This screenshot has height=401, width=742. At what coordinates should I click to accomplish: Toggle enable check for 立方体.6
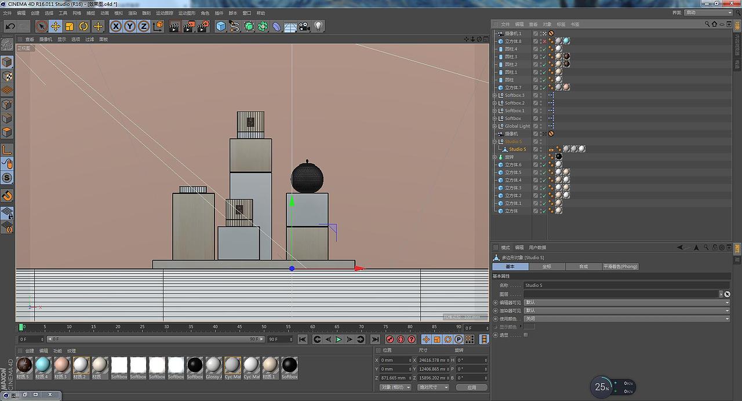(544, 165)
